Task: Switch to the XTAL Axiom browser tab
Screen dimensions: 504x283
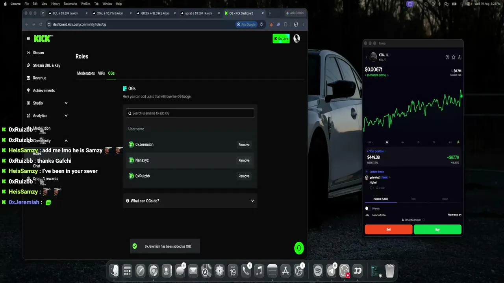Action: pos(111,13)
